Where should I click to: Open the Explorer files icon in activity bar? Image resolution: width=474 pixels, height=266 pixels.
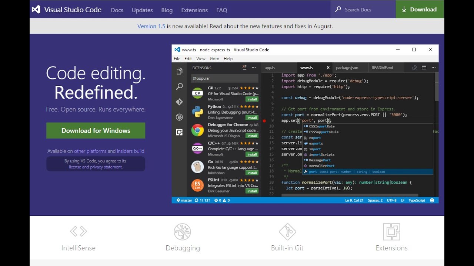(180, 71)
